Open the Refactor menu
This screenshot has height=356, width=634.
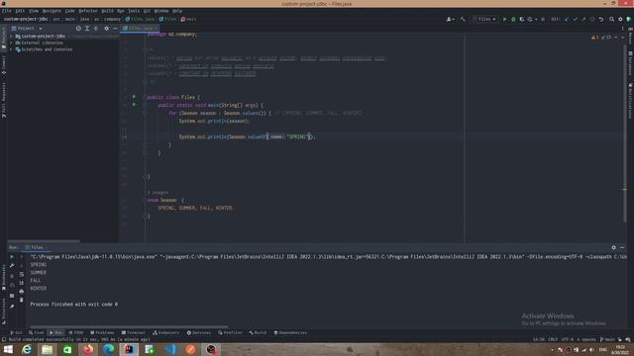[88, 11]
